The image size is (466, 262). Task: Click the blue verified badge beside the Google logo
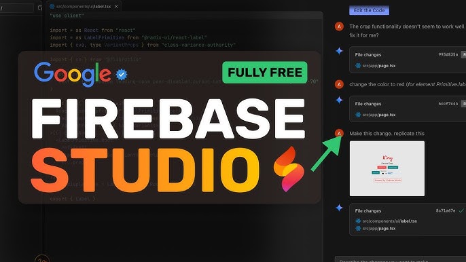point(121,74)
